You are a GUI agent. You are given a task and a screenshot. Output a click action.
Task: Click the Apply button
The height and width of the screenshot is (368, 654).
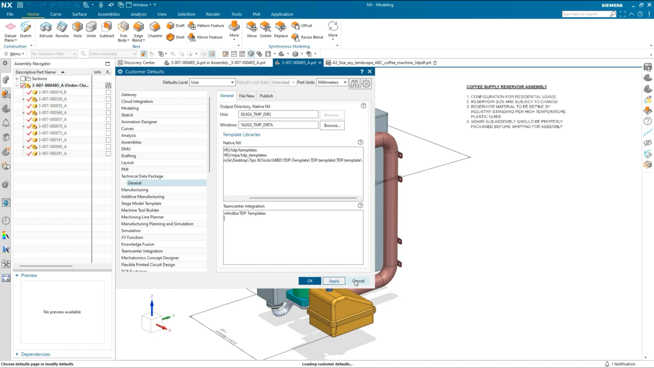(334, 281)
